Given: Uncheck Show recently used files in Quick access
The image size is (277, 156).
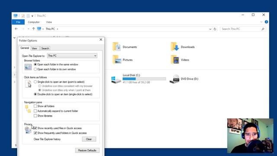Looking at the screenshot, I should pyautogui.click(x=35, y=128).
